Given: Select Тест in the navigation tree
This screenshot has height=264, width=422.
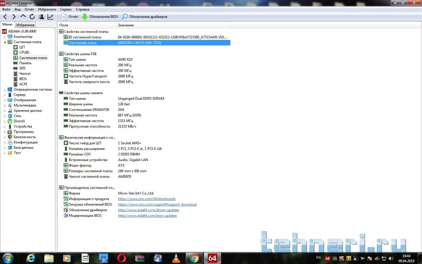Looking at the screenshot, I should pos(17,153).
